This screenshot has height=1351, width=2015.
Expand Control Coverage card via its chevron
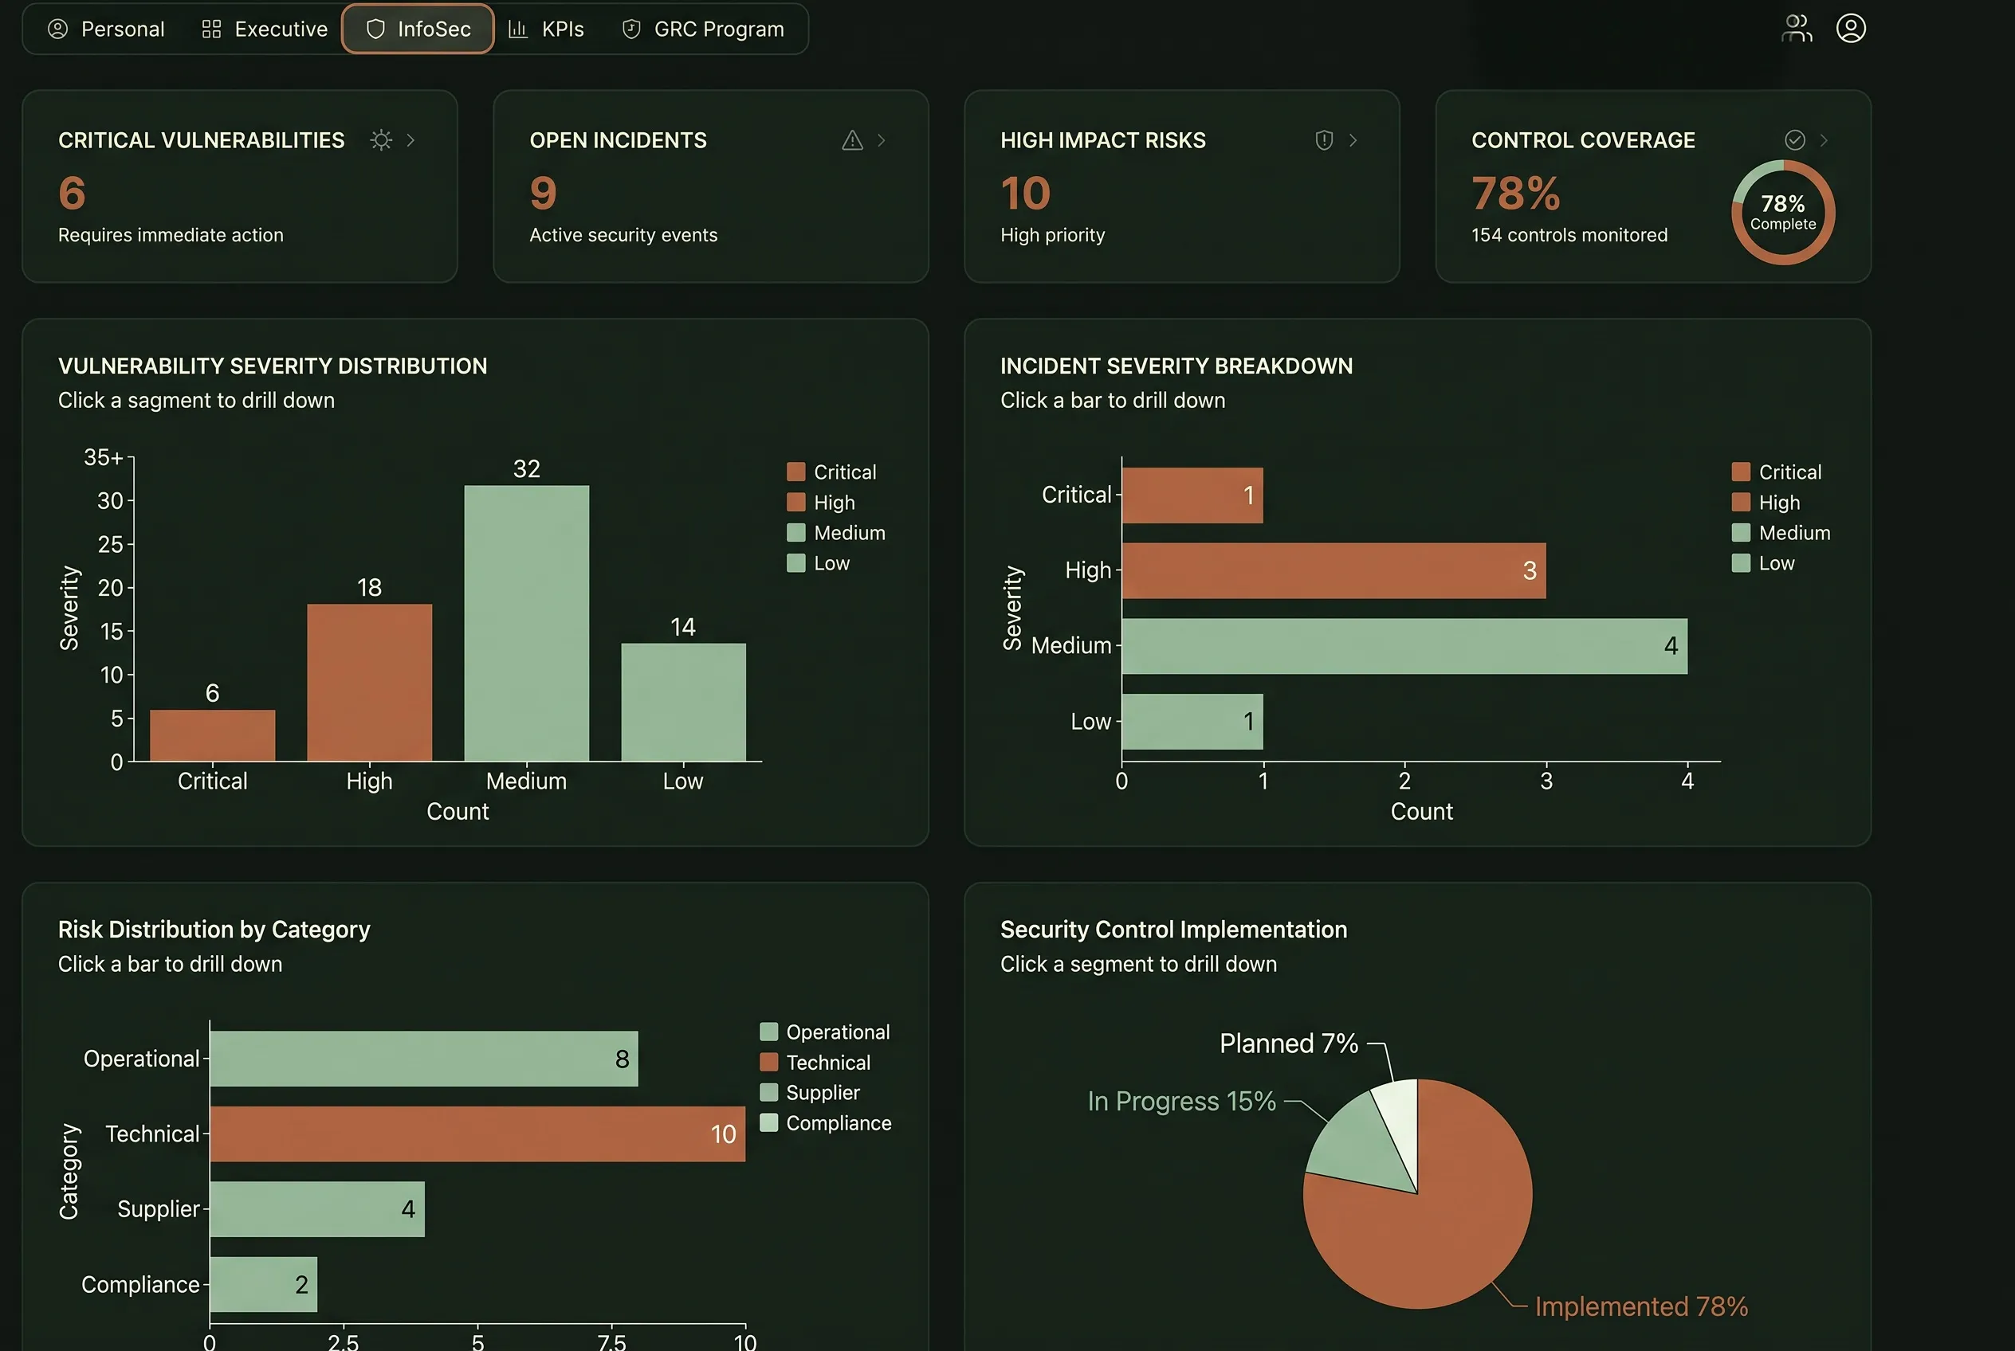(x=1824, y=139)
